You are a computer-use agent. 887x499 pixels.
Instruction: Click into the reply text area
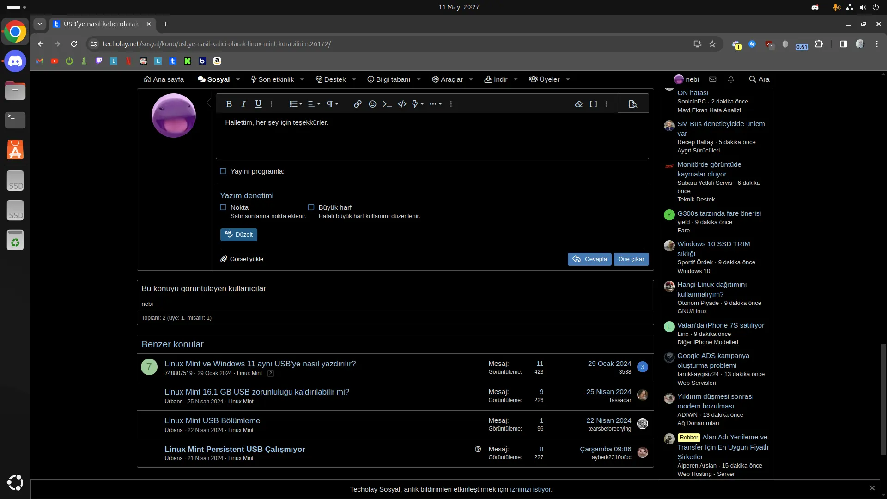(432, 136)
